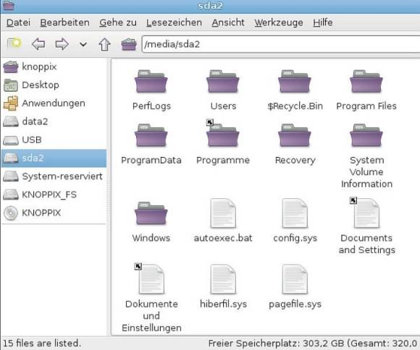Image resolution: width=420 pixels, height=350 pixels.
Task: Click the home folder toolbar icon
Action: [x=129, y=44]
